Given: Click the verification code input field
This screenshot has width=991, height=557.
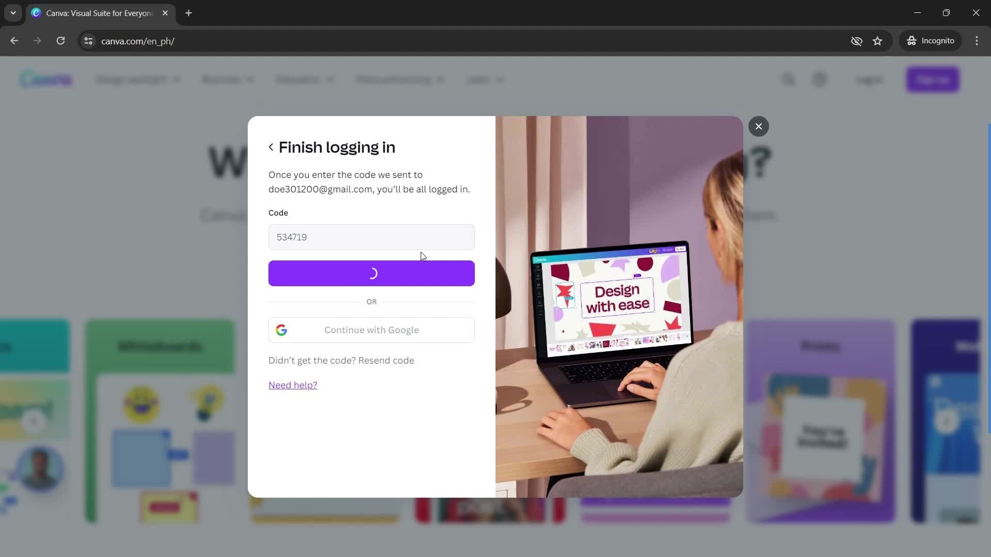Looking at the screenshot, I should pos(372,237).
